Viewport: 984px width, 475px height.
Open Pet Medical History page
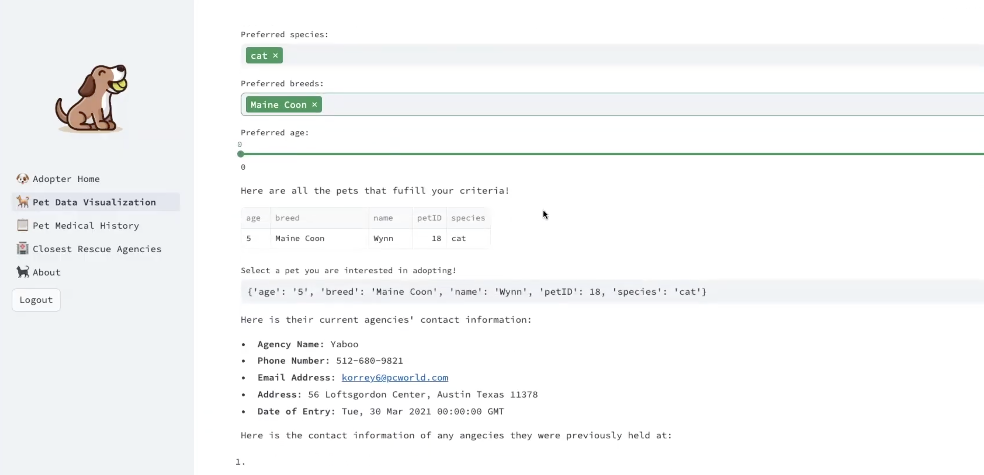pos(86,225)
